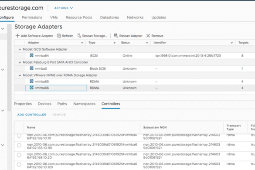Click the Remove X icon
Image resolution: width=255 pixels, height=170 pixels.
148,36
